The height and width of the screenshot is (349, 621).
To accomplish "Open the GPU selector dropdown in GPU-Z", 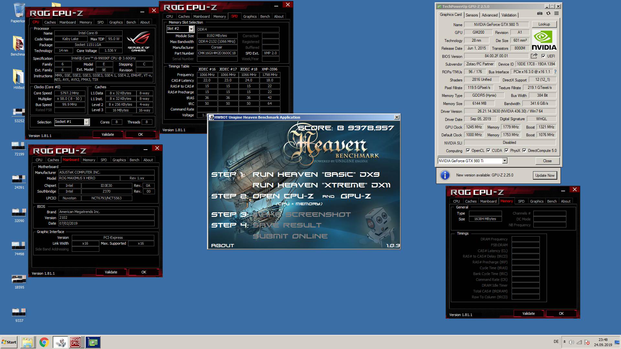I will [x=505, y=161].
